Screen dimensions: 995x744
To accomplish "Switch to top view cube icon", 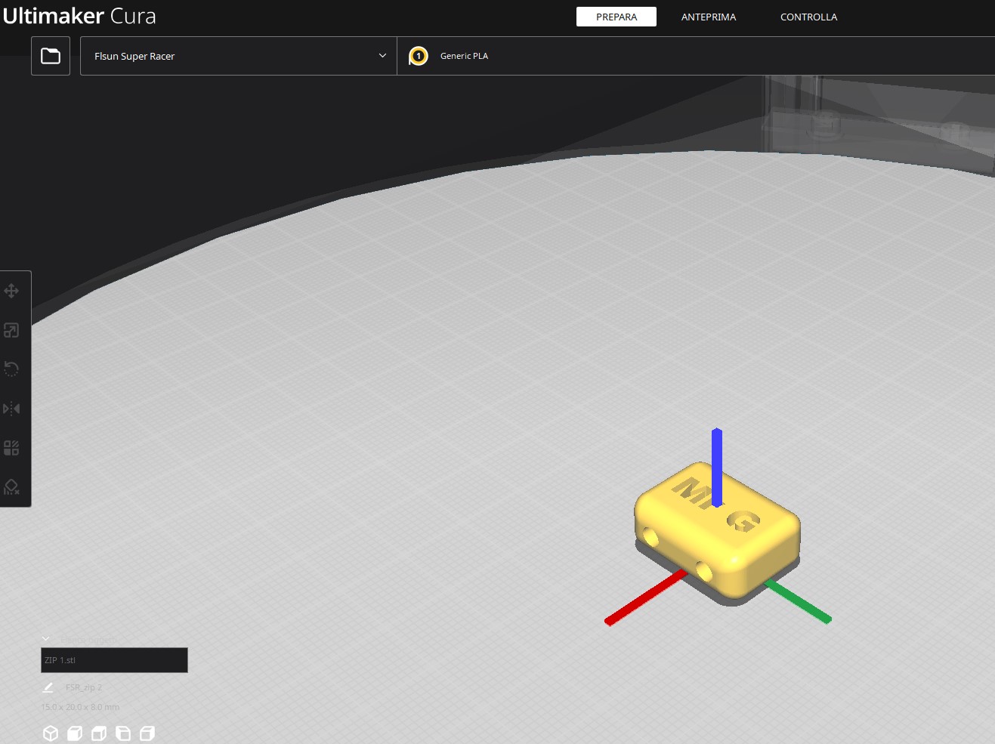I will 99,733.
